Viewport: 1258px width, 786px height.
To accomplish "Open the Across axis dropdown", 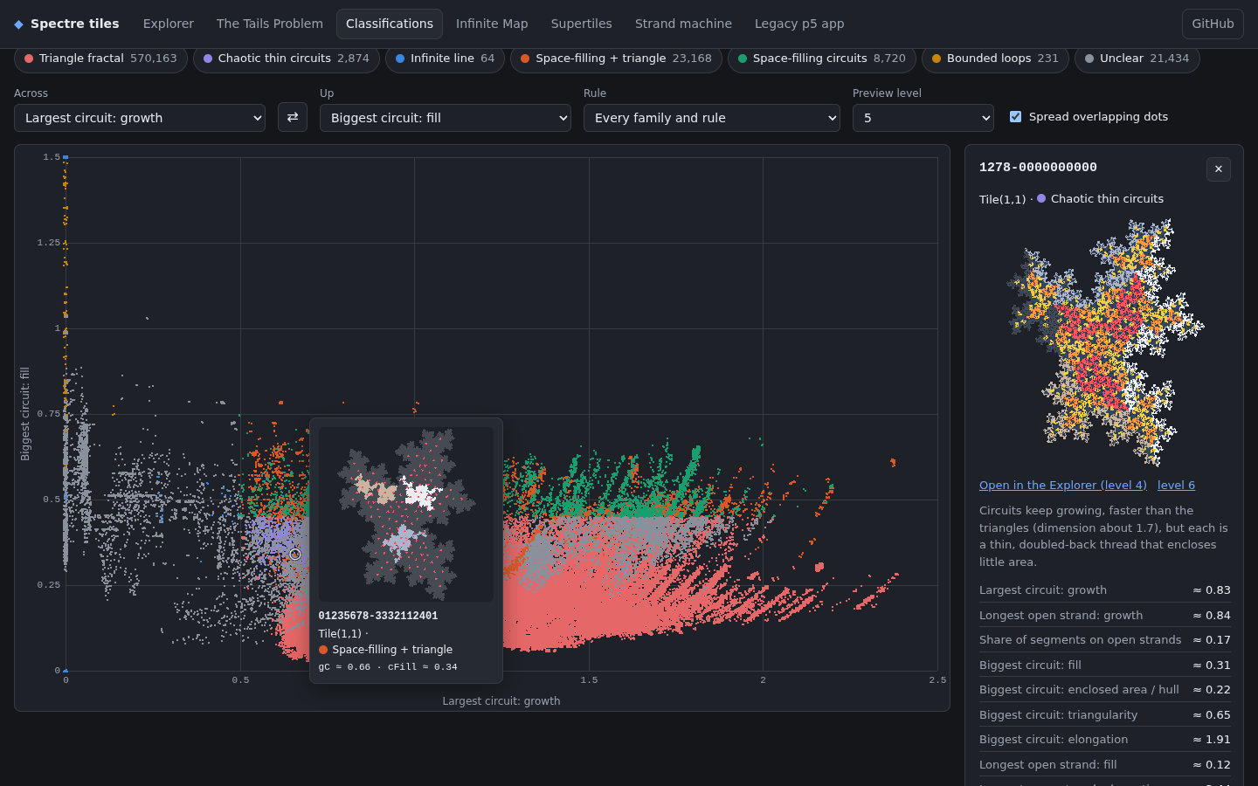I will point(140,118).
